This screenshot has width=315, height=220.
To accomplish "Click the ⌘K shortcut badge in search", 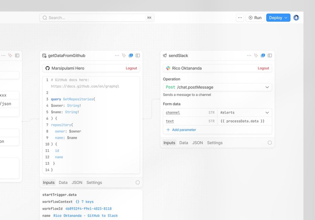I will tap(149, 18).
